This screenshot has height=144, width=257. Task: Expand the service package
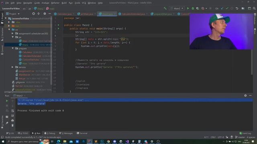coord(12,67)
